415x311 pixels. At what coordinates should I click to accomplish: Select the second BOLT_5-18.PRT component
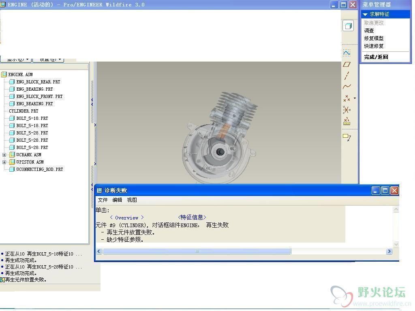[32, 126]
